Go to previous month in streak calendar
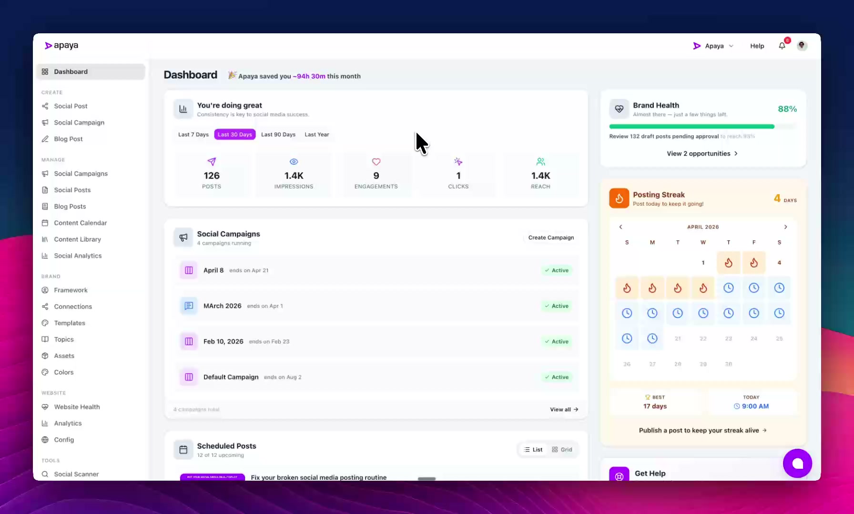 [620, 227]
